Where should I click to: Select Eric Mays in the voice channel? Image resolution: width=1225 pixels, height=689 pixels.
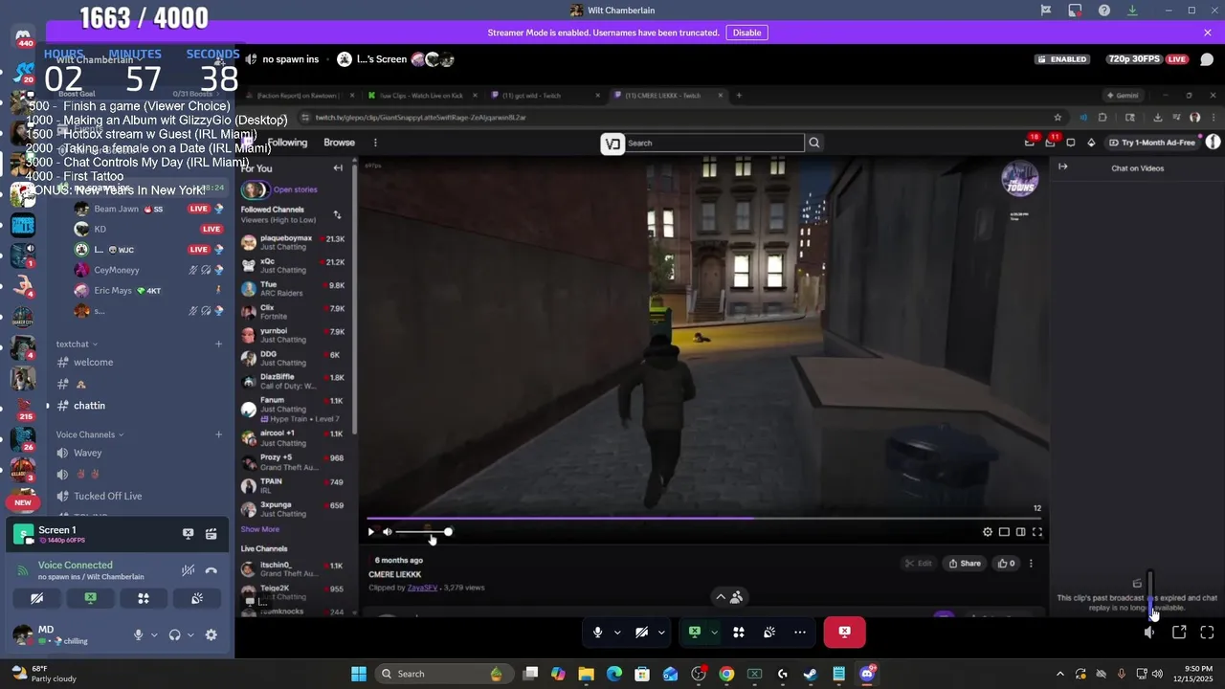click(x=148, y=291)
